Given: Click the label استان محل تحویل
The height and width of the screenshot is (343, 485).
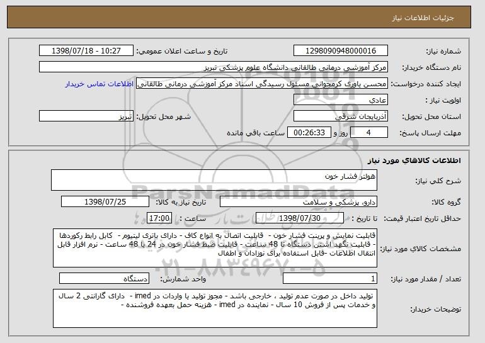Looking at the screenshot, I should (431, 117).
